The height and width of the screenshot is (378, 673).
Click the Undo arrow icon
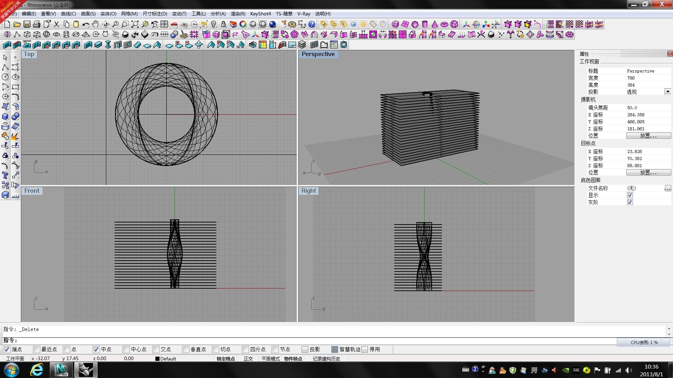[86, 24]
